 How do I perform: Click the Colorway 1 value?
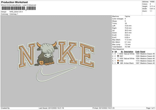[x=14, y=14]
